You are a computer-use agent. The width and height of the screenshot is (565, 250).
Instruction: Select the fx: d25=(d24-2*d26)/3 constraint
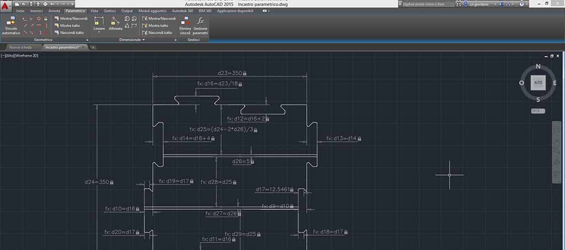coord(224,129)
